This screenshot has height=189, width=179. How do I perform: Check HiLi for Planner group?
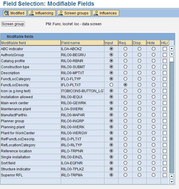(165, 121)
